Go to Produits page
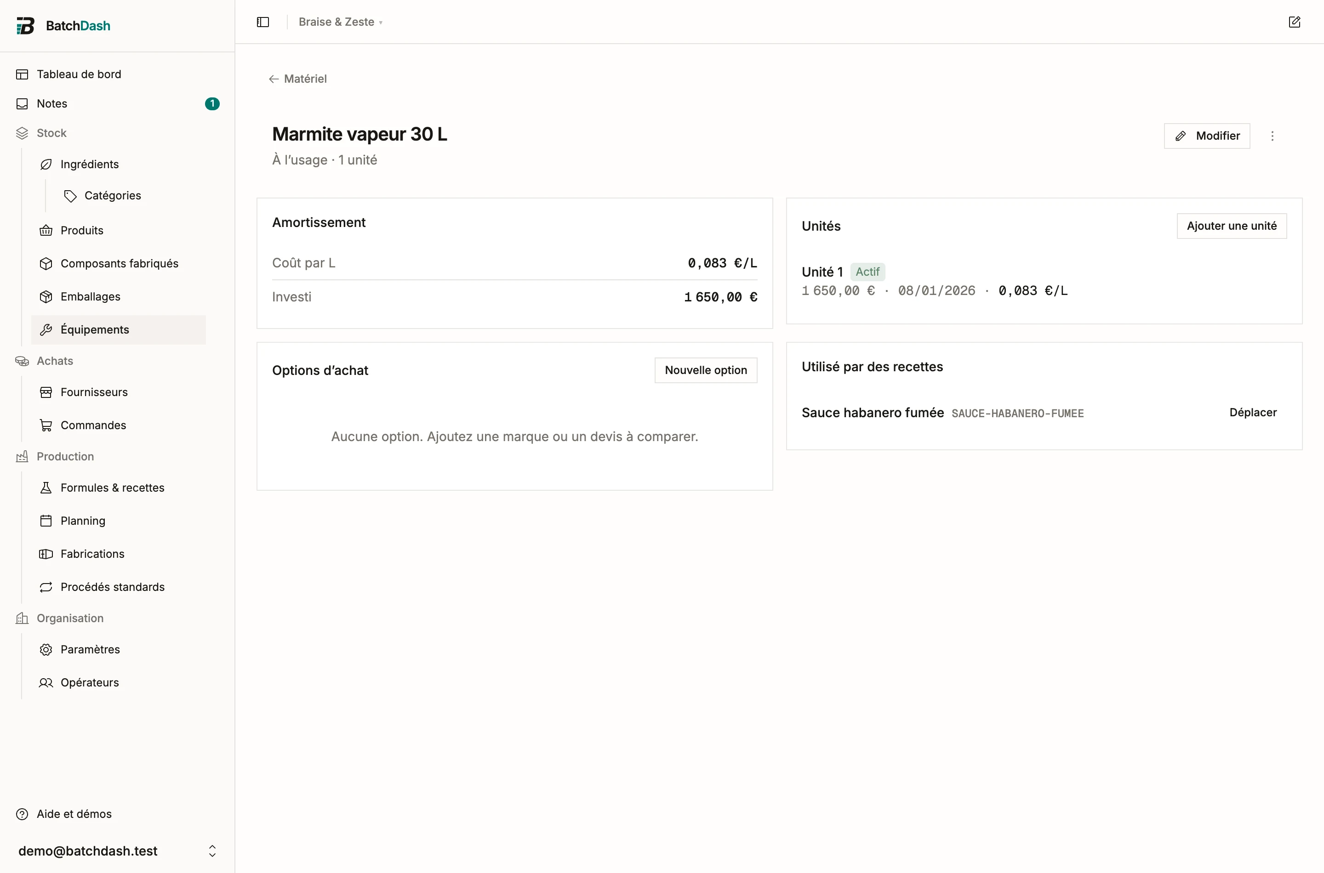Screen dimensions: 1324x873 pos(119,231)
